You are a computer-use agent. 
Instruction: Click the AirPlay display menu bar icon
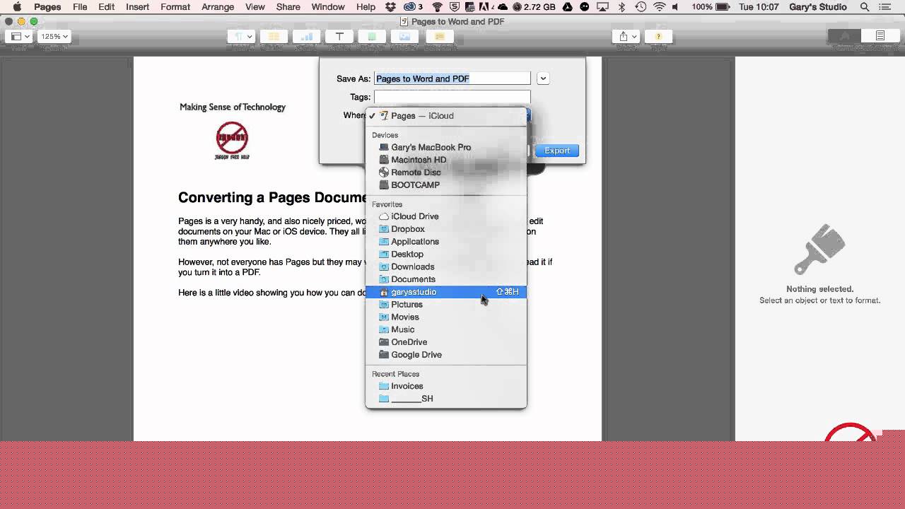[x=604, y=7]
